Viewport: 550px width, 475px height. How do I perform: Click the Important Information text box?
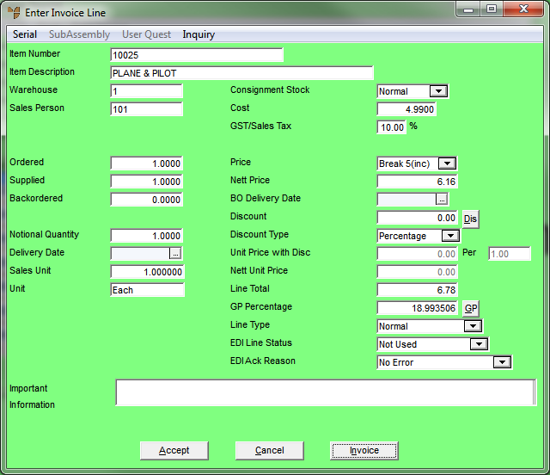(325, 392)
